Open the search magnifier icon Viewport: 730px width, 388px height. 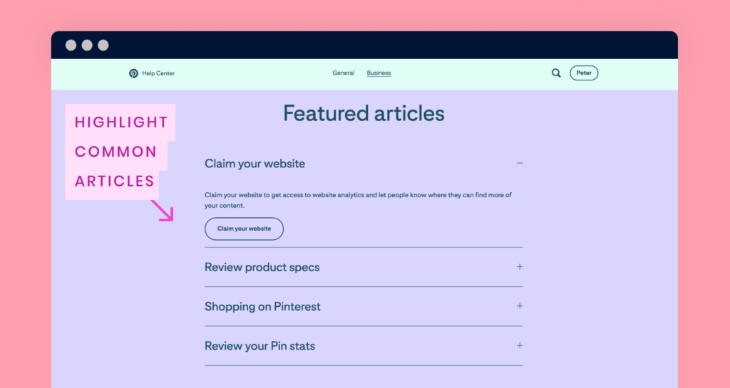click(556, 73)
